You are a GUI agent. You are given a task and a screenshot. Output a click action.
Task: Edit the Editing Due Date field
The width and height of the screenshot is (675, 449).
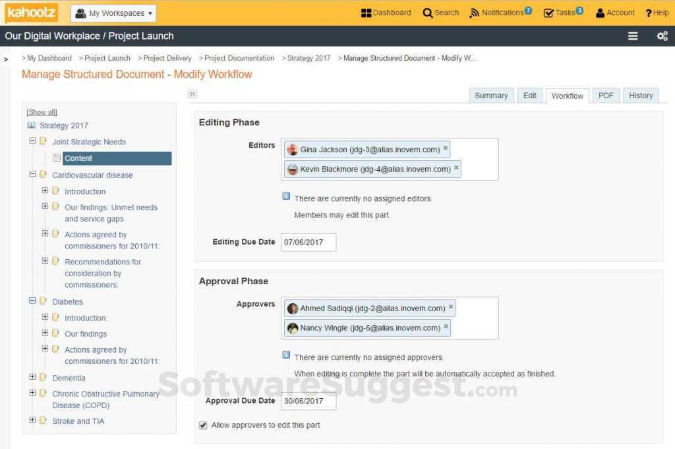tap(308, 243)
